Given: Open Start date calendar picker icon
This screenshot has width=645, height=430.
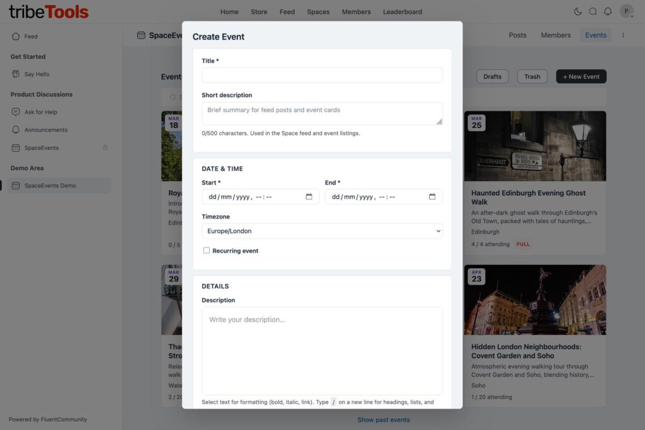Looking at the screenshot, I should (309, 197).
